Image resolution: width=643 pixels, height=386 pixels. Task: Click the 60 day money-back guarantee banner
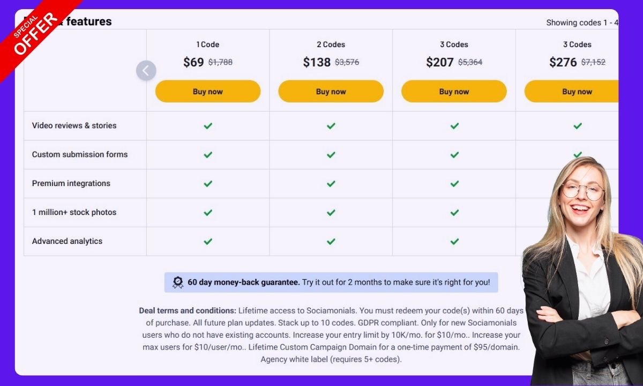[331, 283]
